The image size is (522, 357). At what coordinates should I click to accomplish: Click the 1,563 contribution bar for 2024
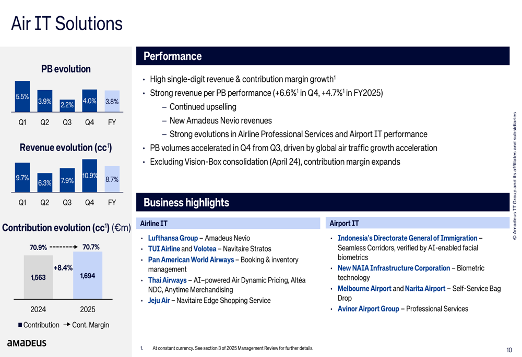tap(38, 277)
